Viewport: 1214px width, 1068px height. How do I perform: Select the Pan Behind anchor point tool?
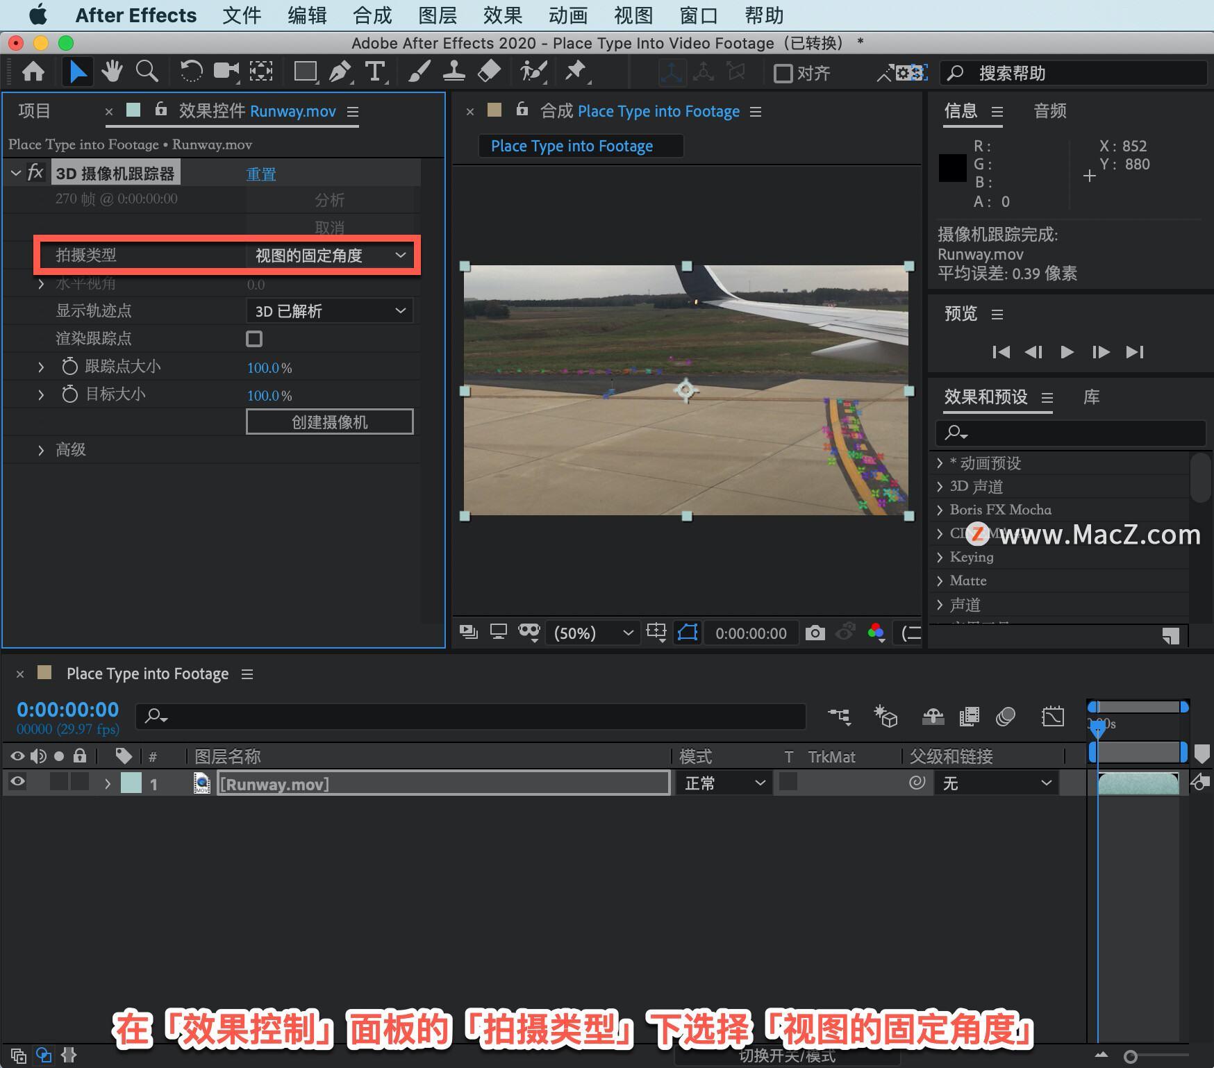click(x=261, y=72)
